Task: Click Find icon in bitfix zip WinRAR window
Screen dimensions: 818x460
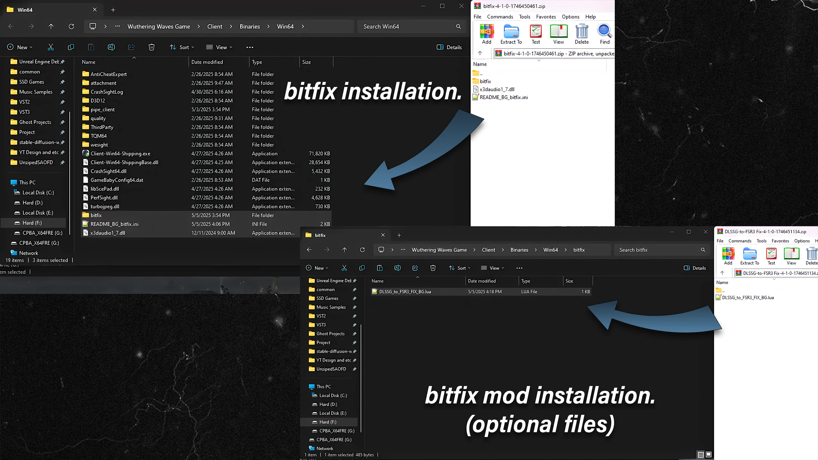Action: [x=605, y=34]
